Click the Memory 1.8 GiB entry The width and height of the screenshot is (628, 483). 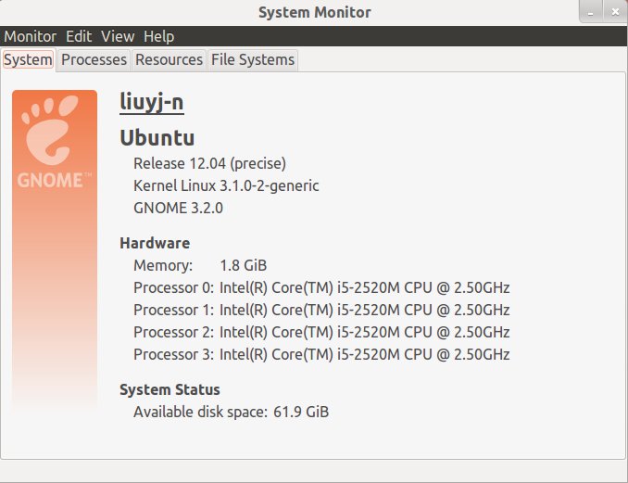coord(200,265)
